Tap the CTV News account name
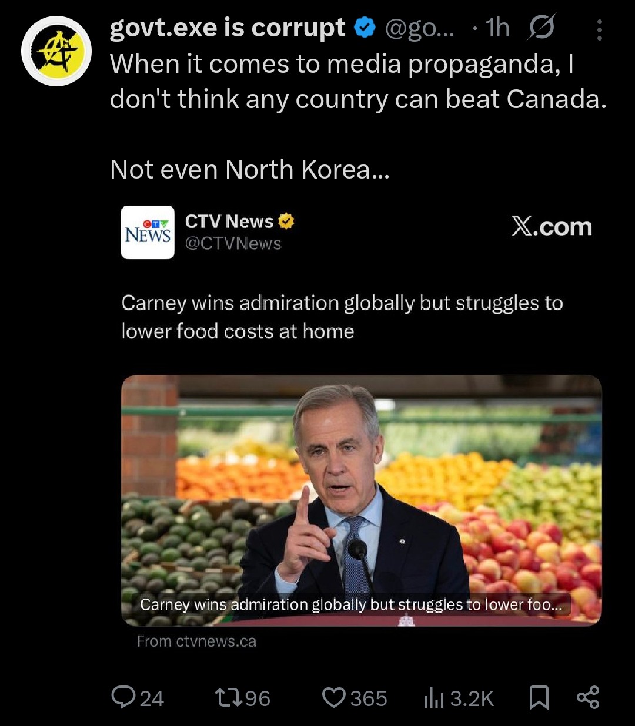The width and height of the screenshot is (635, 726). point(229,221)
